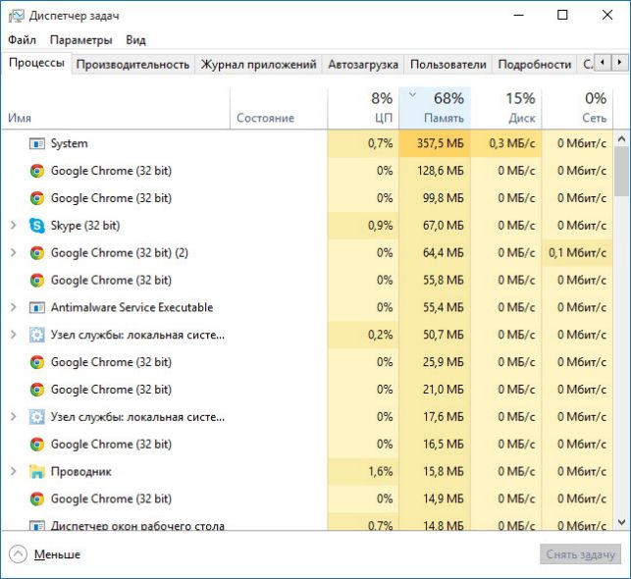The width and height of the screenshot is (631, 579).
Task: Click the Снять задачу button
Action: point(580,554)
